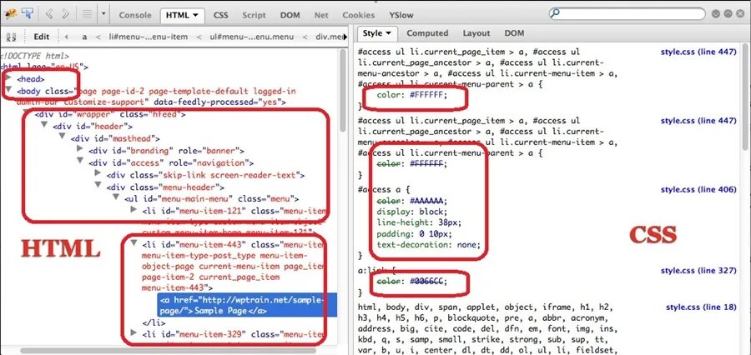Image resolution: width=751 pixels, height=355 pixels.
Task: Collapse the div.menu-header node
Action: pyautogui.click(x=98, y=185)
